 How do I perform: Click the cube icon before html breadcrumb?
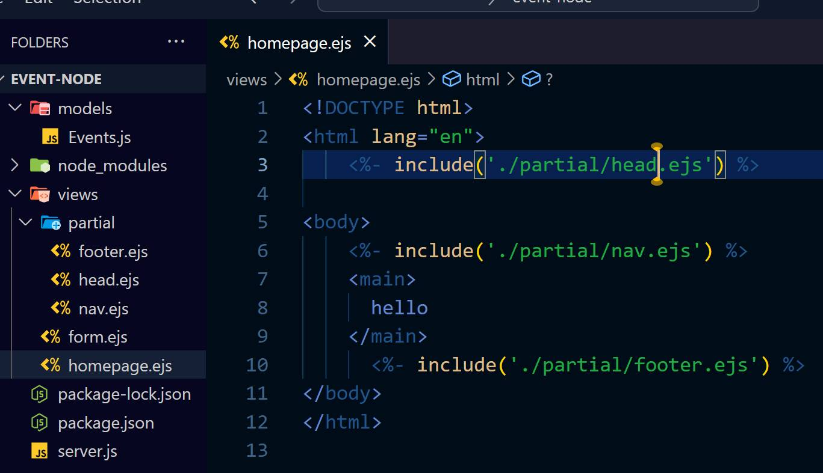[x=452, y=79]
